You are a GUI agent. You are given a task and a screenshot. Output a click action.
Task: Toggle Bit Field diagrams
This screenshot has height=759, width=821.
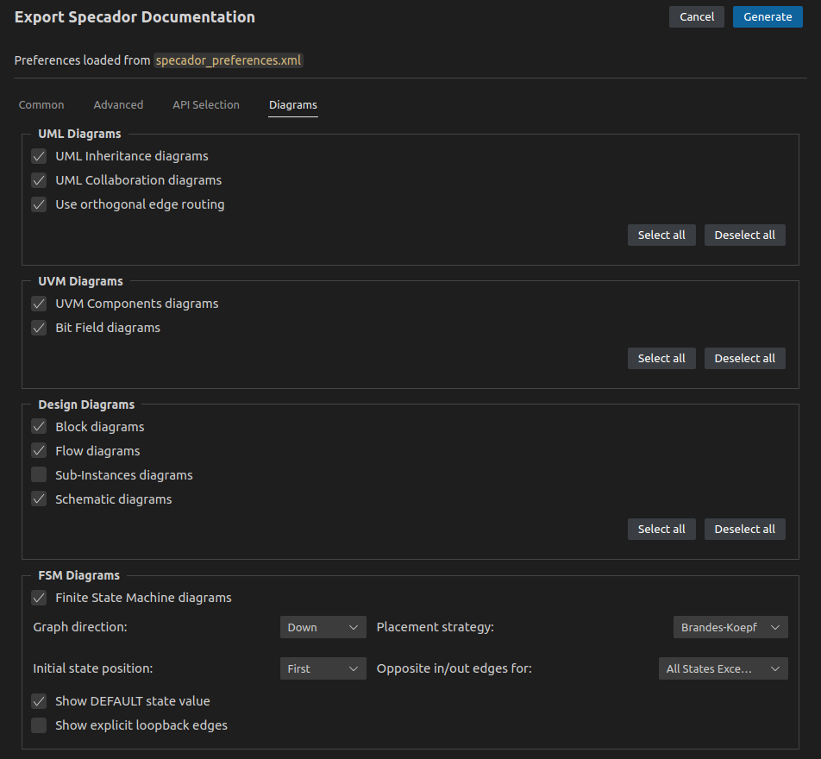pos(39,328)
